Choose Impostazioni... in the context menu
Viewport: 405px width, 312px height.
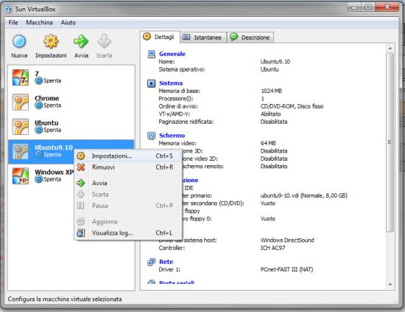pos(128,156)
